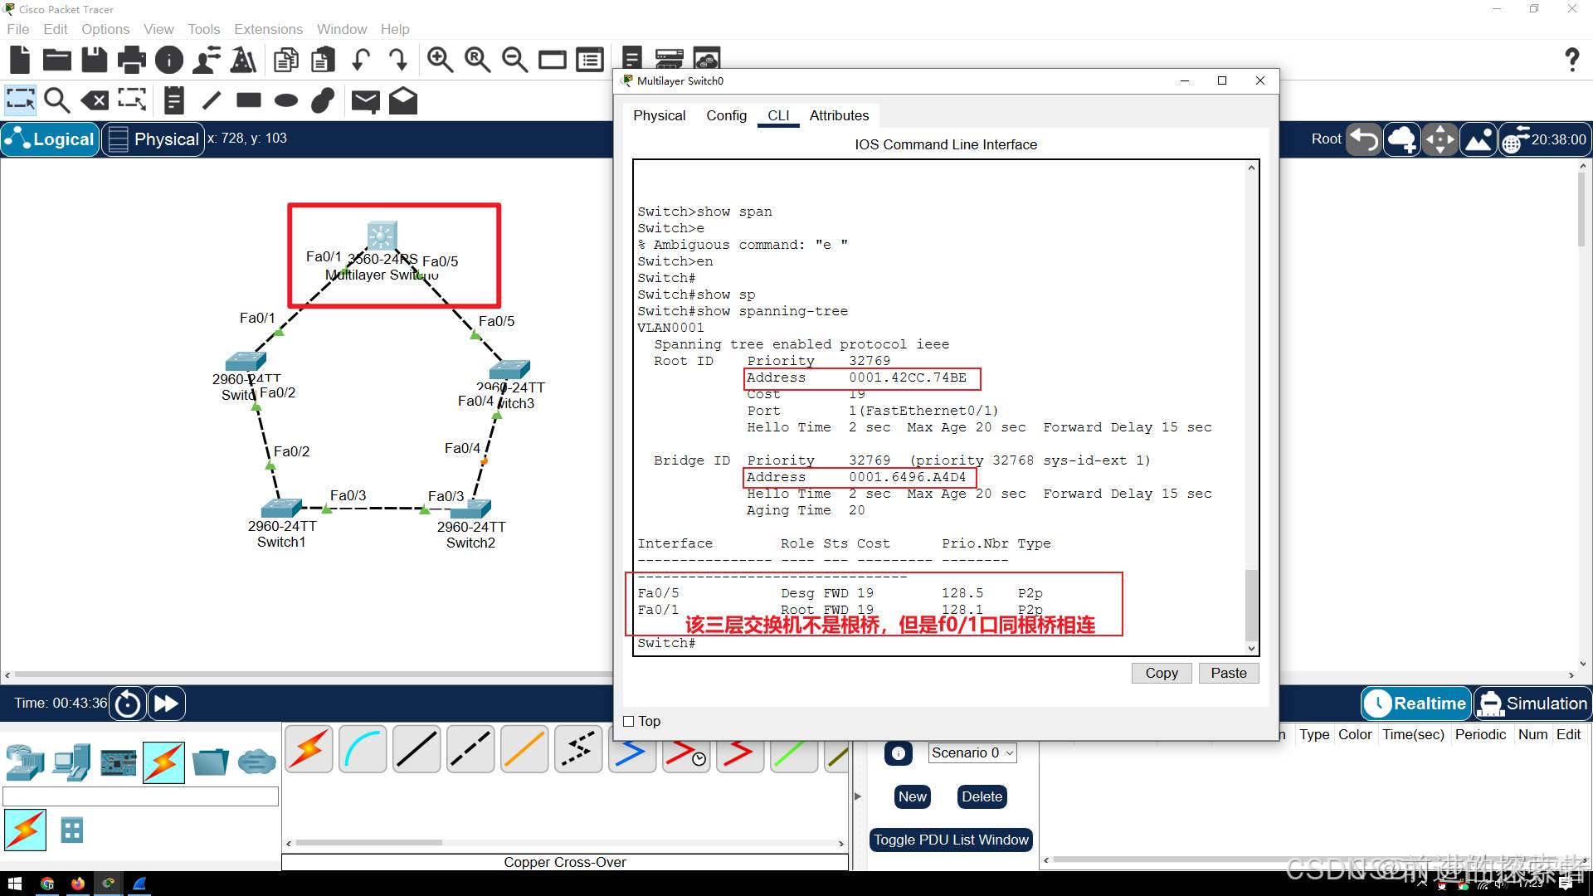Viewport: 1593px width, 896px height.
Task: Select the Miscellaneous folder category icon
Action: coord(210,762)
